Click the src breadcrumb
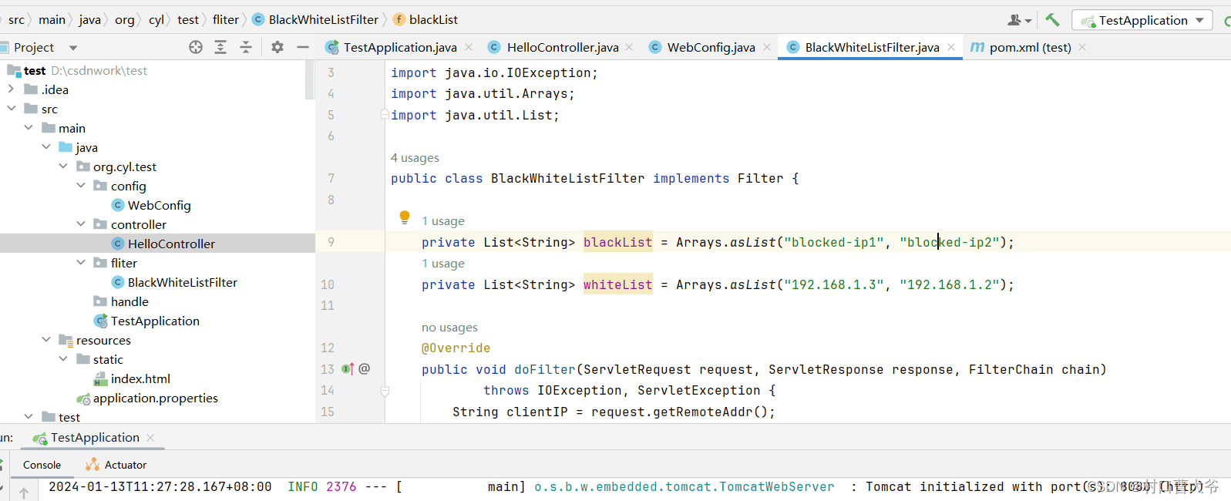The height and width of the screenshot is (501, 1231). (16, 20)
